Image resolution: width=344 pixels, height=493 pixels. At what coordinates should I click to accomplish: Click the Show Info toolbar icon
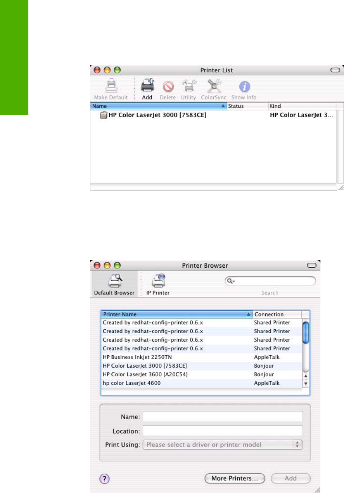pyautogui.click(x=244, y=86)
